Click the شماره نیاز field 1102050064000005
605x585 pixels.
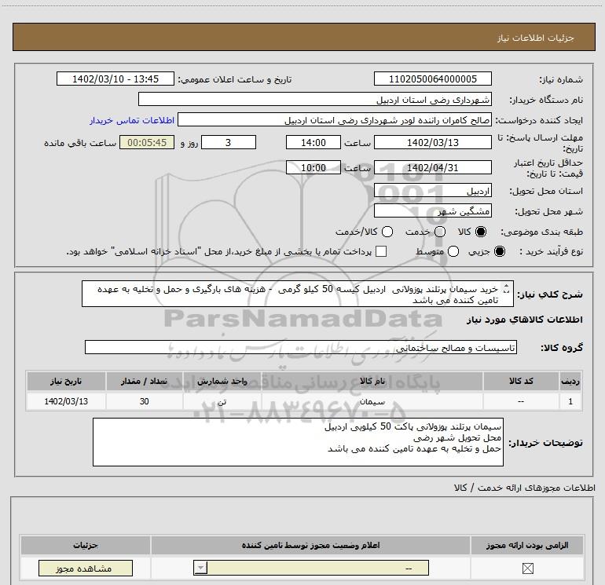[x=432, y=79]
